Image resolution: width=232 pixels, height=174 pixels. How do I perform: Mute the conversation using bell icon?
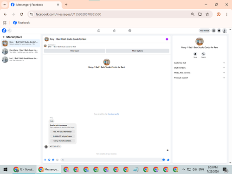click(x=195, y=54)
